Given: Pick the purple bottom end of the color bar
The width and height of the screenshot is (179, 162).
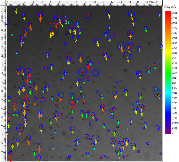Looking at the screenshot, I should [168, 133].
